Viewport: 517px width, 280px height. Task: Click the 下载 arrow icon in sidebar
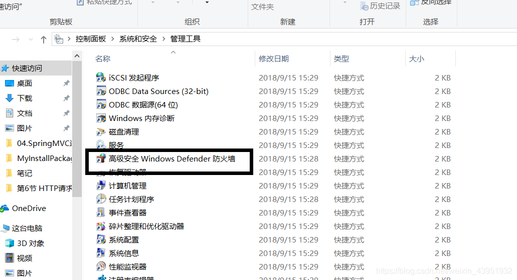[x=10, y=98]
